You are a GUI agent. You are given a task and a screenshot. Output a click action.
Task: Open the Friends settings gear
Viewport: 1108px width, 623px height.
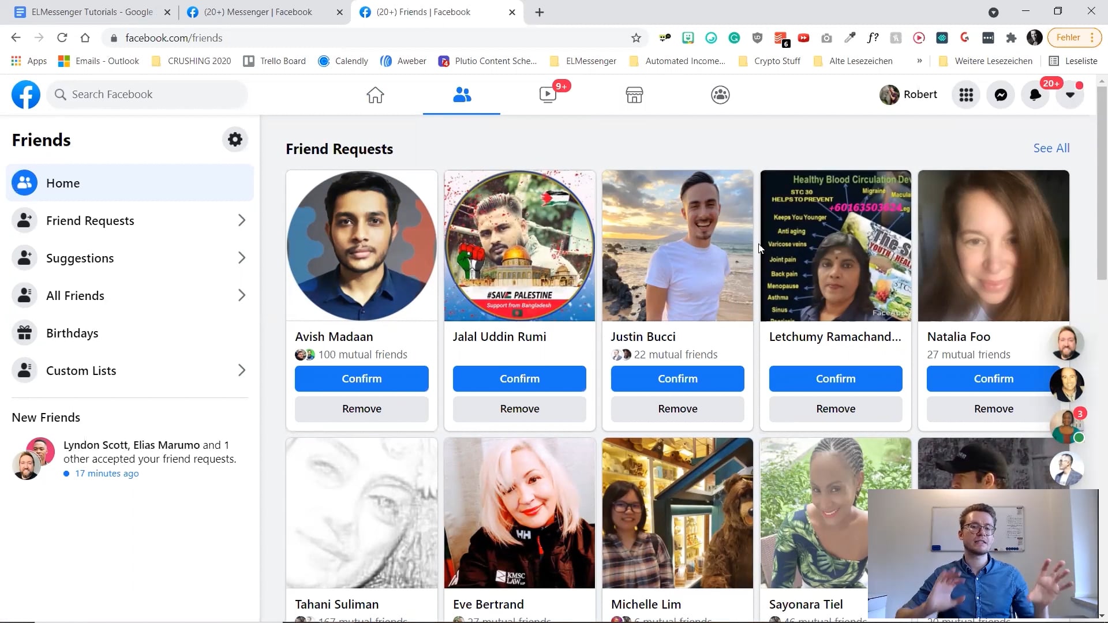point(234,140)
